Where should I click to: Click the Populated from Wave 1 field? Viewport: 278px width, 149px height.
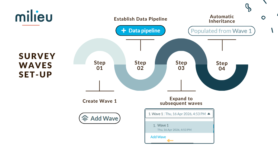point(221,31)
